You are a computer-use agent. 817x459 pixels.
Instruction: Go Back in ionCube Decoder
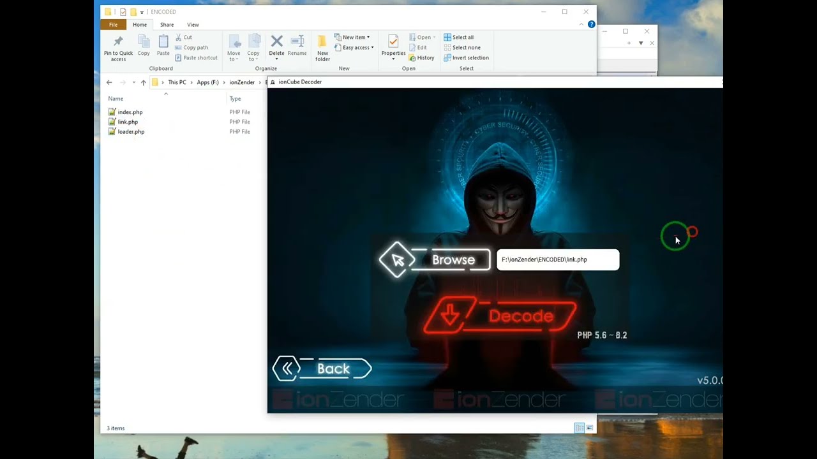click(322, 368)
